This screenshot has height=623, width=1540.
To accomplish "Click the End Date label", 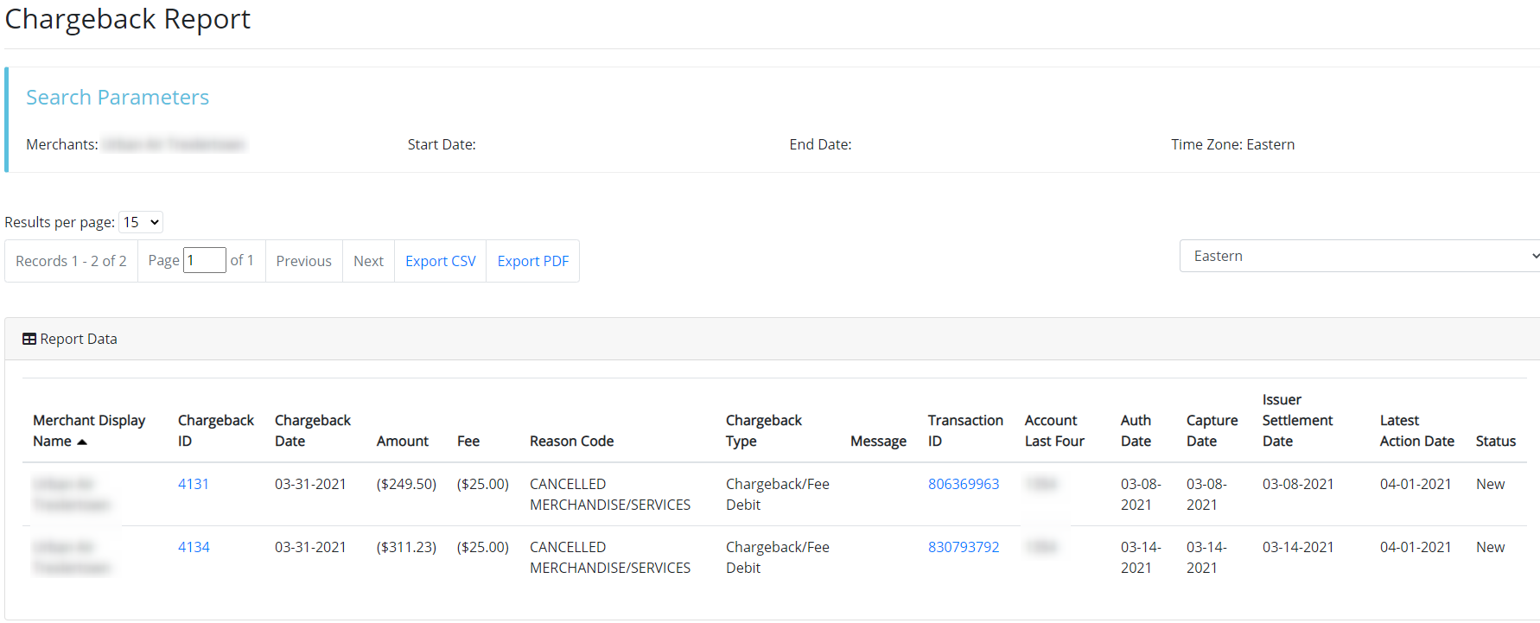I will (820, 144).
